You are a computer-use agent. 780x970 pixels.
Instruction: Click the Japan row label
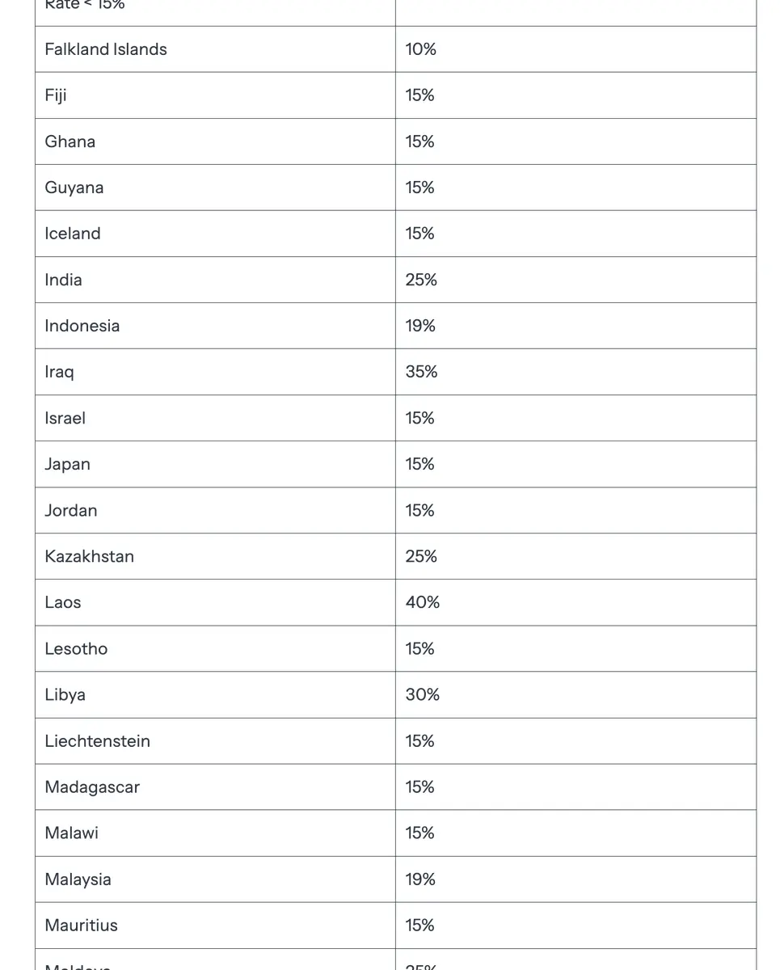[68, 464]
